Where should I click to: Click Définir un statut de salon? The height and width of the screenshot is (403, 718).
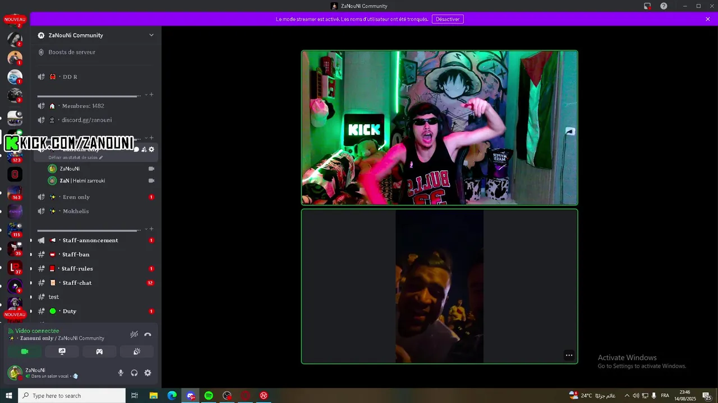(x=75, y=157)
